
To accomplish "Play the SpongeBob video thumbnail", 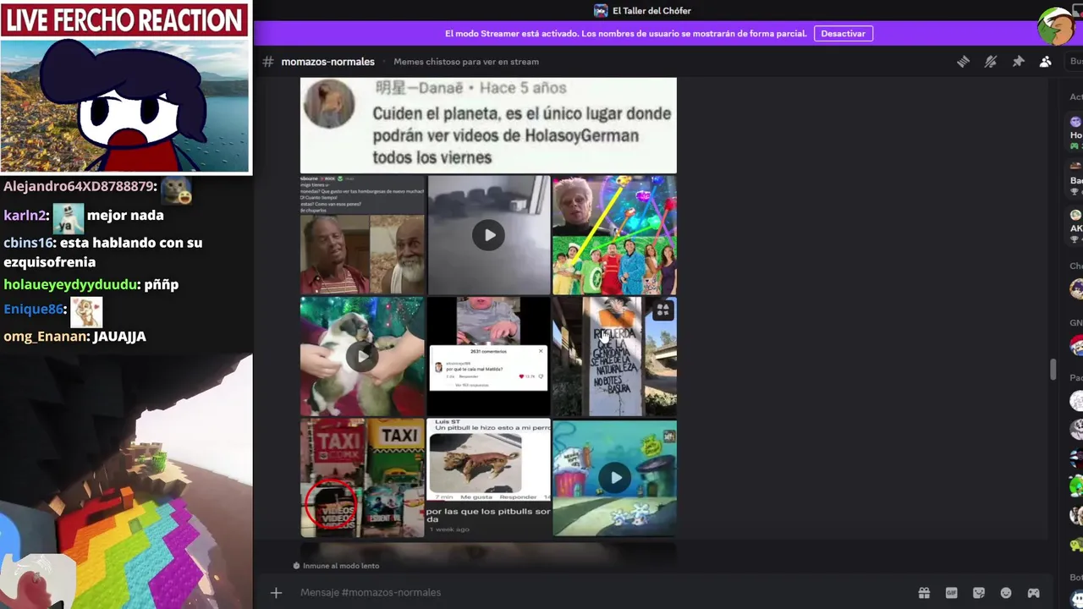I will (615, 478).
